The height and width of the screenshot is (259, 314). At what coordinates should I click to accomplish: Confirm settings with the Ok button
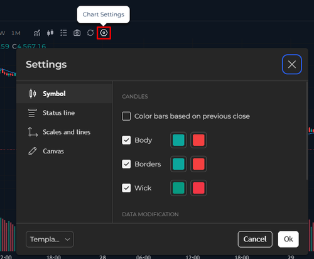pos(288,239)
